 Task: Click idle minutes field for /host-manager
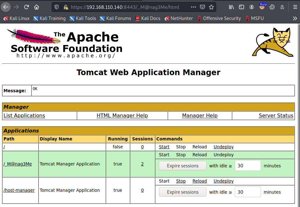point(248,192)
